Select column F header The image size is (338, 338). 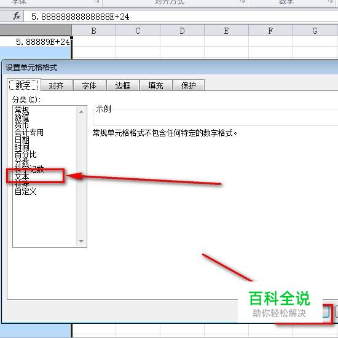(270, 31)
